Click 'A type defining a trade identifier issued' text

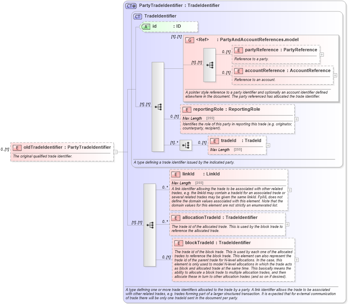click(184, 162)
